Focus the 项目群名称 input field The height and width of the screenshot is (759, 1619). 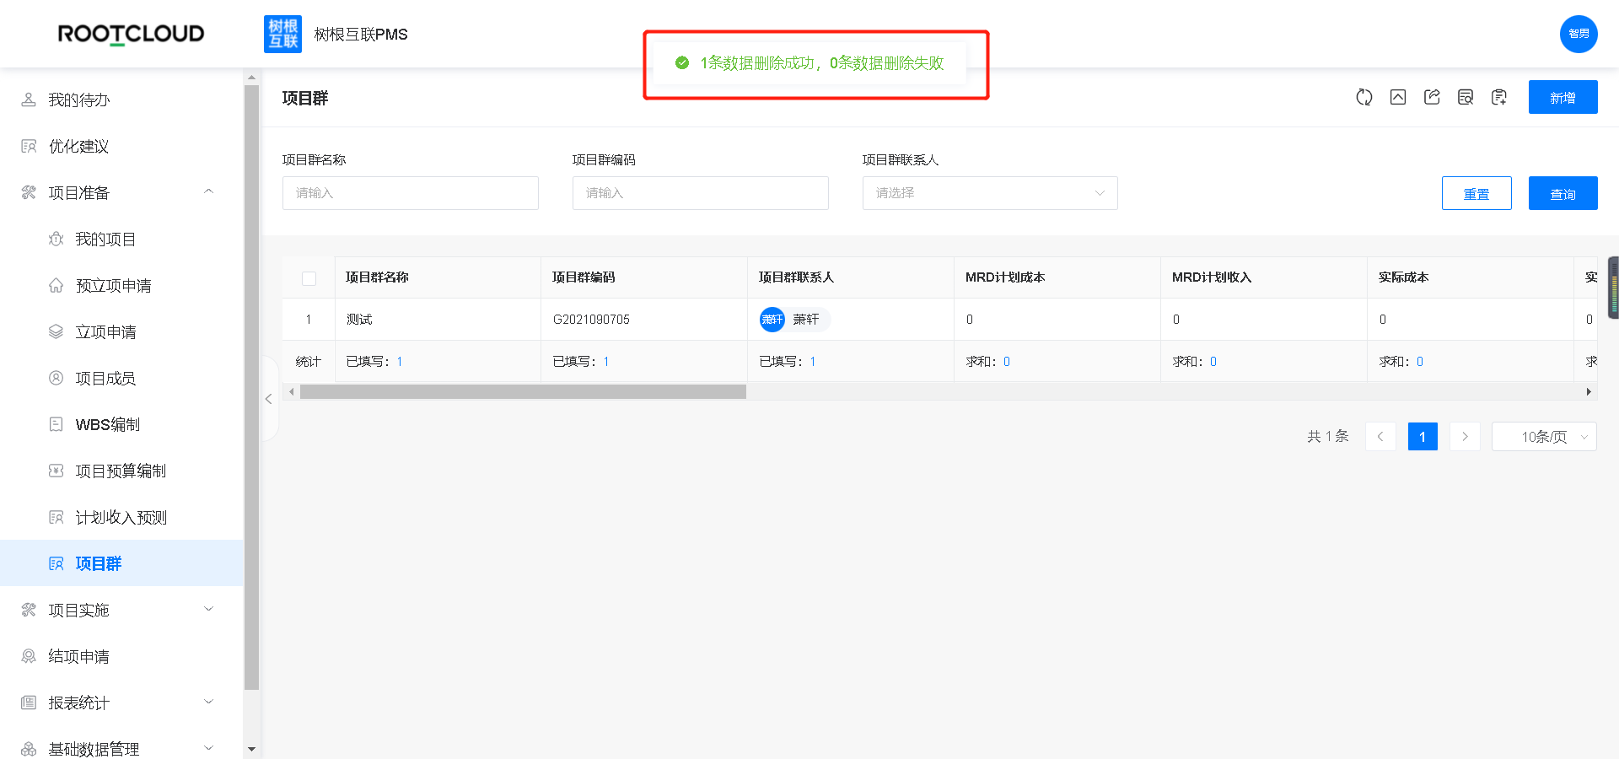(411, 193)
